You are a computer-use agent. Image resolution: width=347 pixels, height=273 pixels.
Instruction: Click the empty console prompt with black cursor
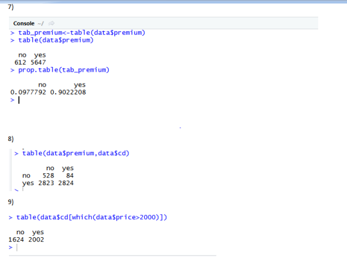[x=15, y=100]
